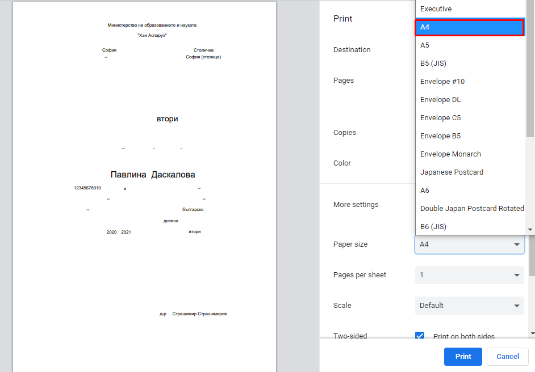Select Executive paper size option
The height and width of the screenshot is (372, 535).
point(436,9)
